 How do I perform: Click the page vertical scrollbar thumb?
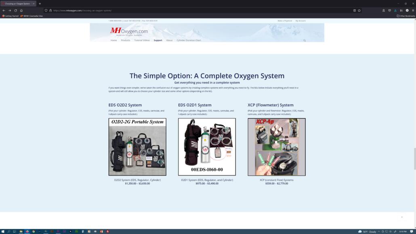coord(415,159)
